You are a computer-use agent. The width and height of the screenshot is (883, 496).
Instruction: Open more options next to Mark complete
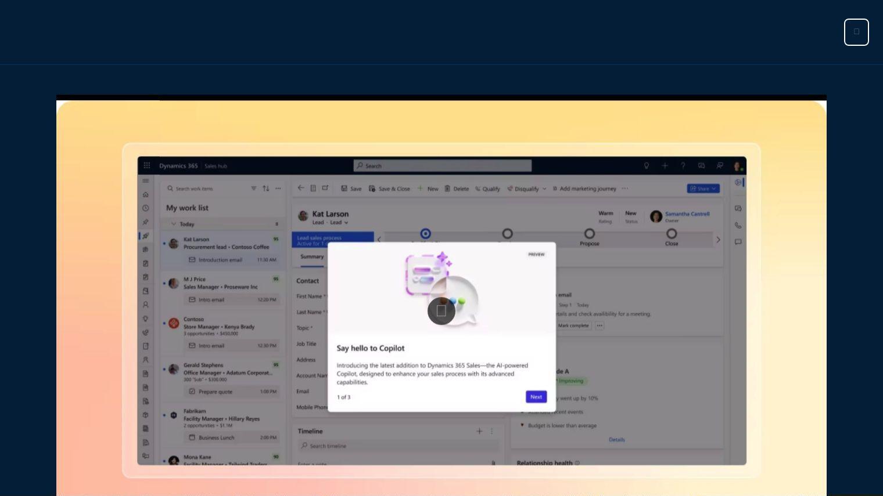(600, 325)
